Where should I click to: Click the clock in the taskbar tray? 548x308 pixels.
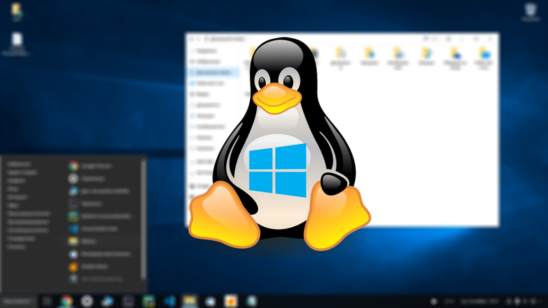480,301
